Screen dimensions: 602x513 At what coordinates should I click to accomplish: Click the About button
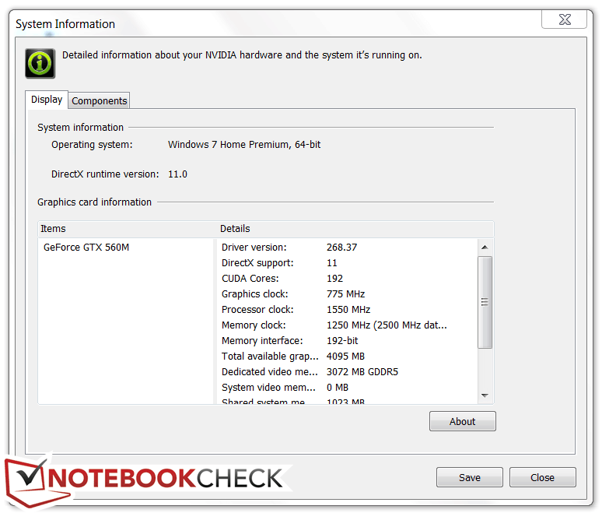(462, 421)
